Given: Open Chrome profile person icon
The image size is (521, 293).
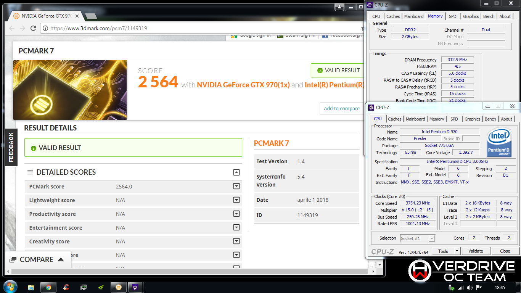Looking at the screenshot, I should click(339, 7).
